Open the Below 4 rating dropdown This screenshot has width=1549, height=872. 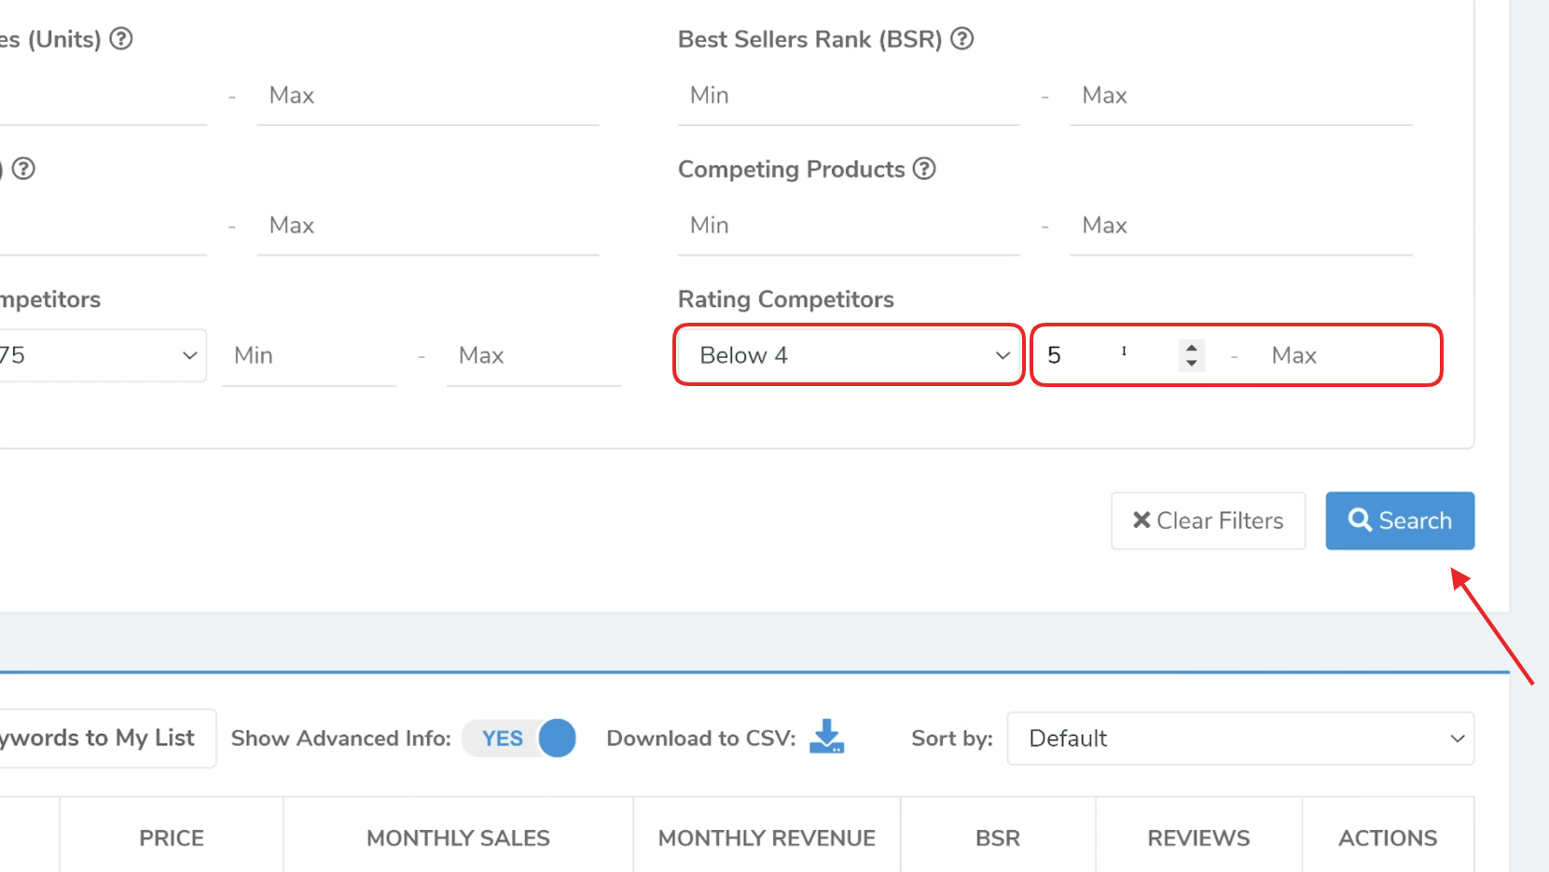click(847, 354)
